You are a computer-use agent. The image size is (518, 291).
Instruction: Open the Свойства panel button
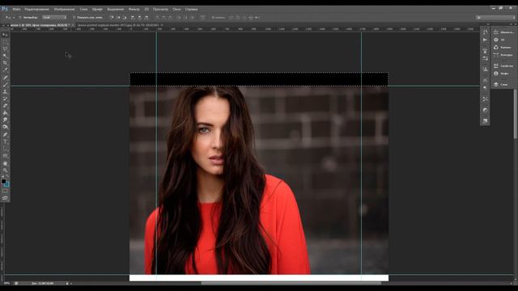tap(503, 66)
